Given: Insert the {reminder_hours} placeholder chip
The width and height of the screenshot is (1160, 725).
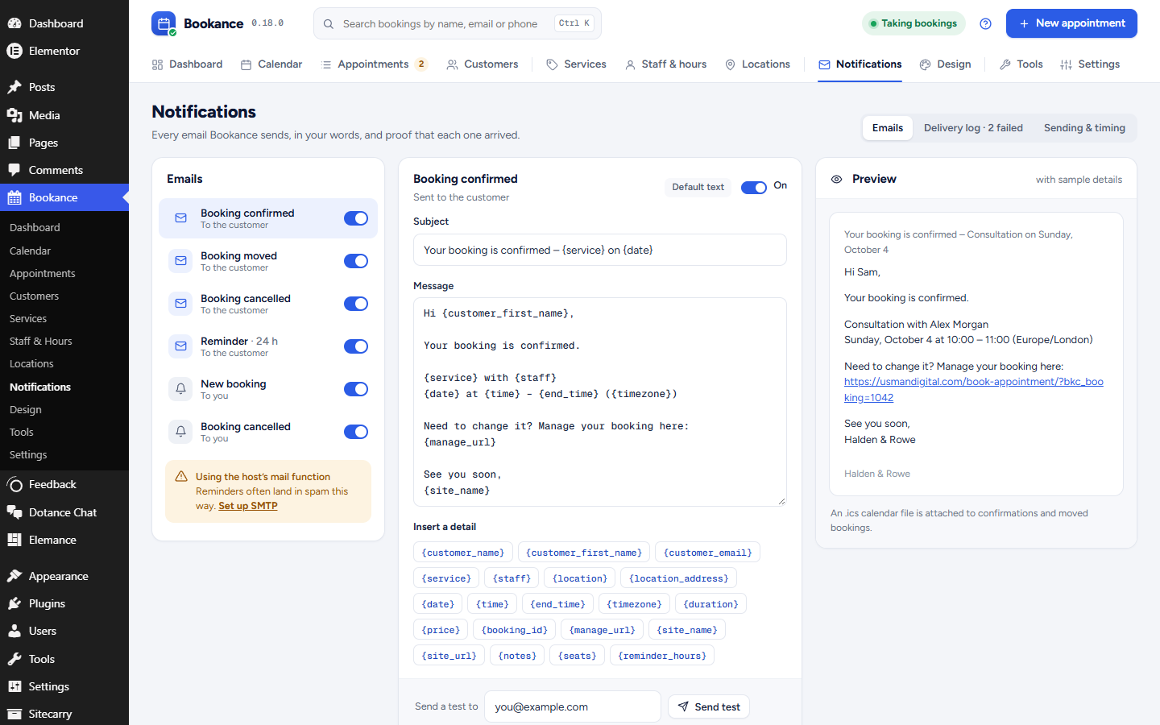Looking at the screenshot, I should (662, 656).
